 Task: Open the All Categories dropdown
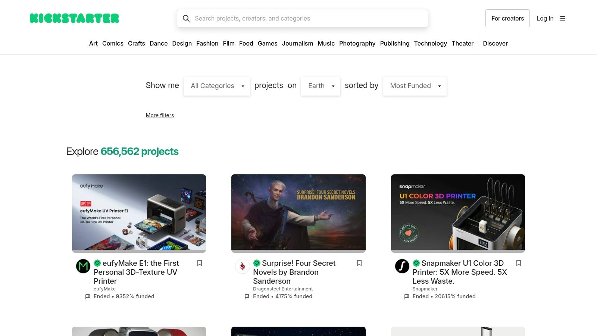click(x=216, y=86)
